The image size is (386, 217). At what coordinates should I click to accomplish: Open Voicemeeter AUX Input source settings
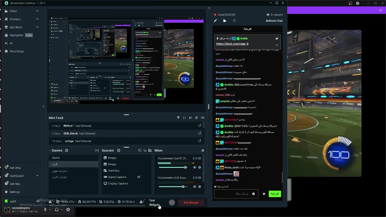point(199,187)
